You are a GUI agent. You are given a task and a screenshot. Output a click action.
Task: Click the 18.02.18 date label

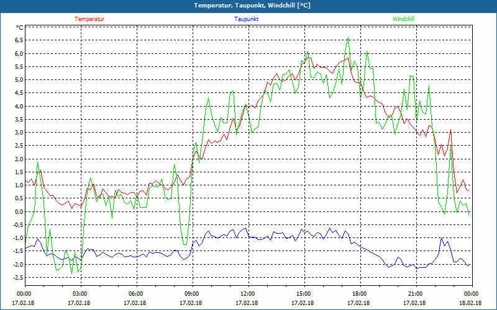(x=471, y=303)
